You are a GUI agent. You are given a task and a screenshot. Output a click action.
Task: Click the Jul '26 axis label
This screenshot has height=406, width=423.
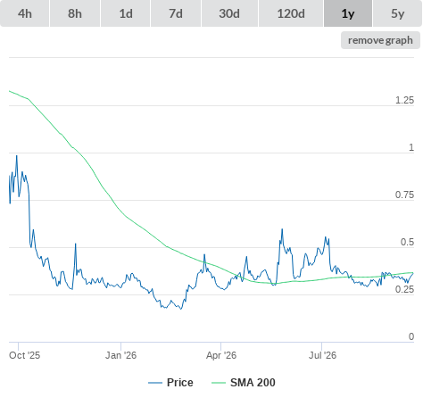tap(322, 355)
